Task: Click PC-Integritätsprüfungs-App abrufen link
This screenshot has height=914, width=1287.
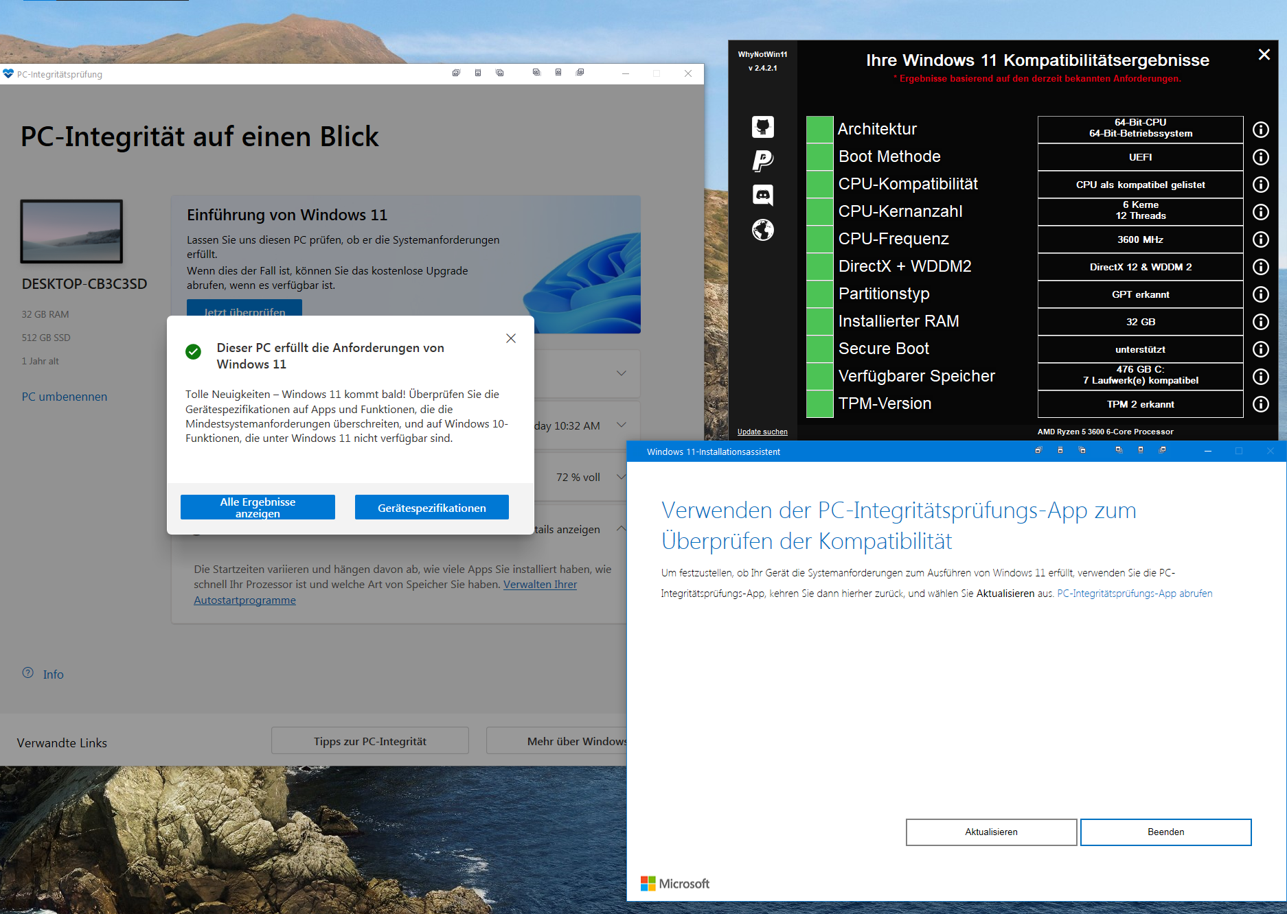Action: coord(1135,594)
